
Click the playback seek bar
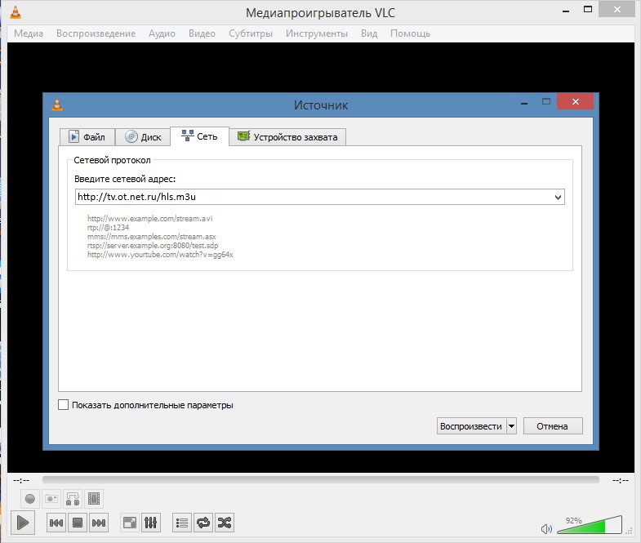pyautogui.click(x=320, y=479)
